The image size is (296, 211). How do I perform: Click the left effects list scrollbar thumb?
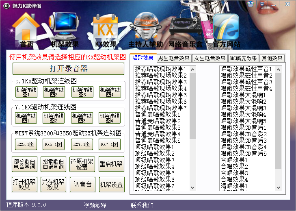tap(192, 106)
